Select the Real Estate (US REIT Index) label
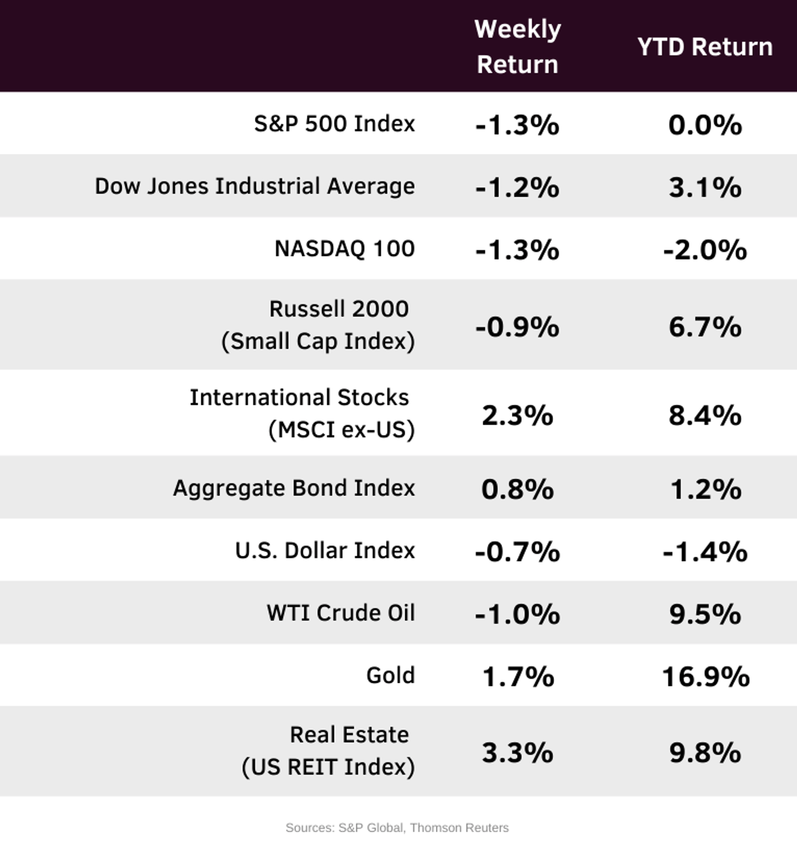 click(328, 751)
